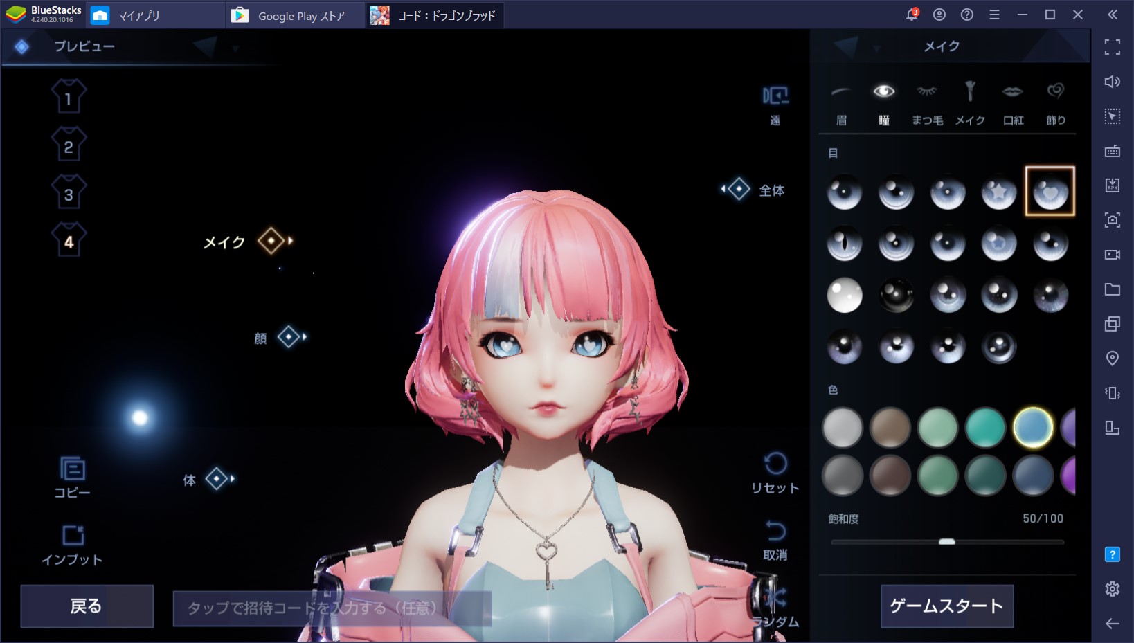Open the 眉 eyebrow category
The image size is (1134, 643).
[x=841, y=102]
